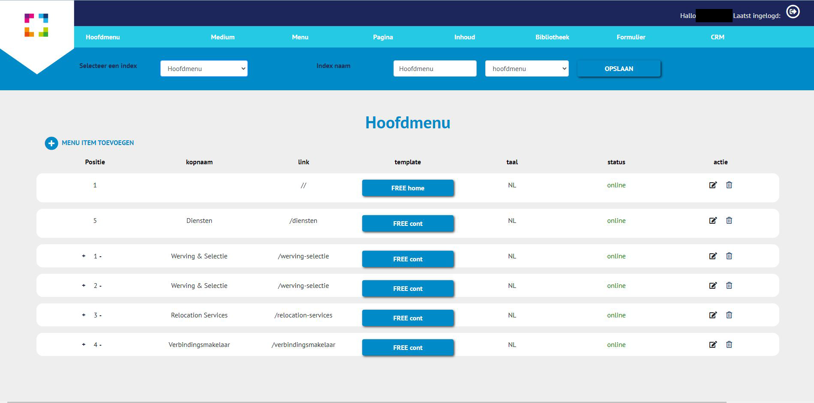Focus the Index naam text field
Screen dimensions: 814x403
click(435, 68)
